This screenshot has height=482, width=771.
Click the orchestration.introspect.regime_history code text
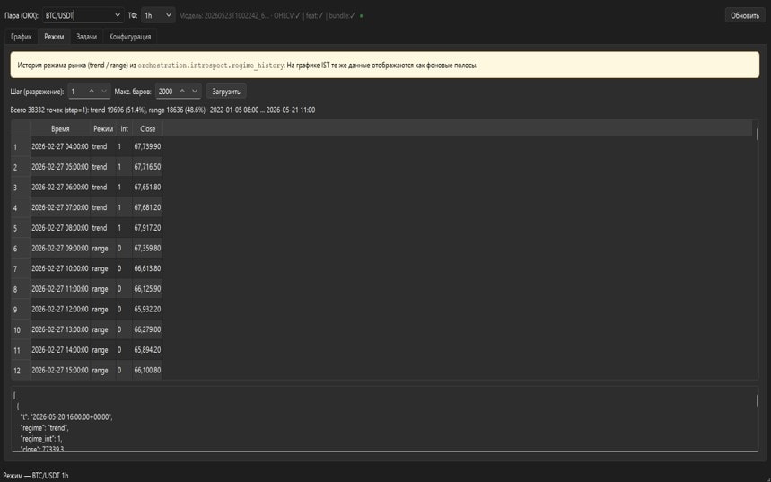coord(210,66)
